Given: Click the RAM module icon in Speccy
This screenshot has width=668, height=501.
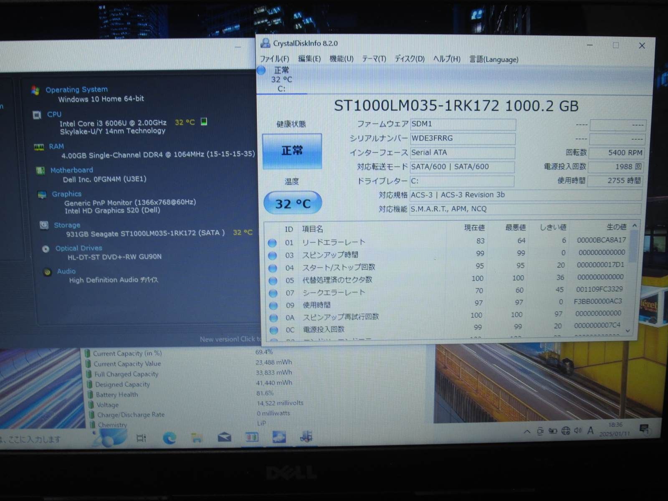Looking at the screenshot, I should point(39,147).
